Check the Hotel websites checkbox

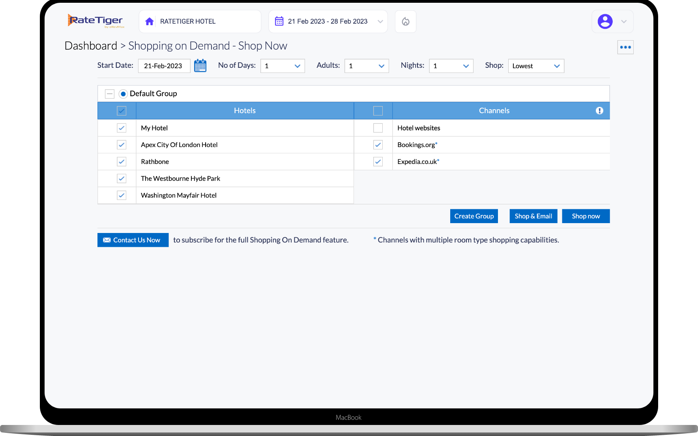(378, 128)
